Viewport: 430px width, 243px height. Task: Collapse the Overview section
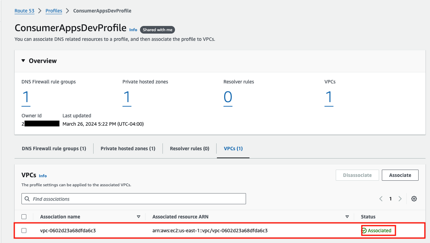tap(23, 61)
